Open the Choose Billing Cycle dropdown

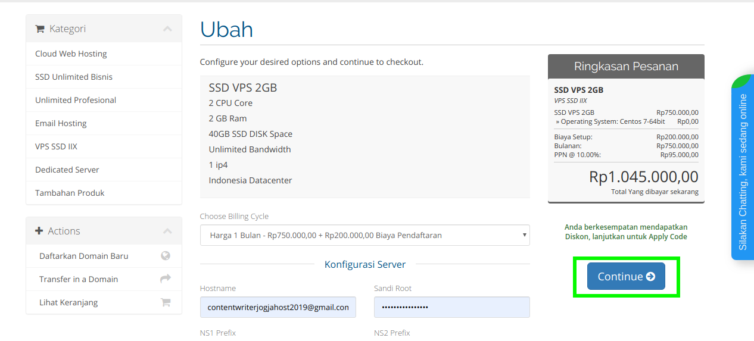364,235
